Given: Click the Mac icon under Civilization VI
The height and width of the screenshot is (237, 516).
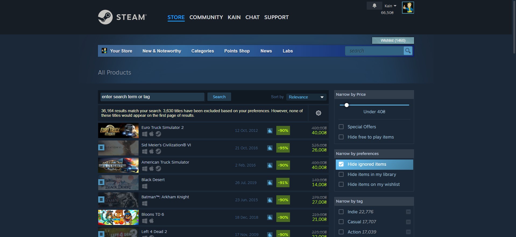Looking at the screenshot, I should point(151,151).
